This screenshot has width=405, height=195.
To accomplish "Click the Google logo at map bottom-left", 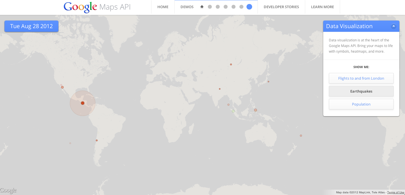I will (x=8, y=190).
